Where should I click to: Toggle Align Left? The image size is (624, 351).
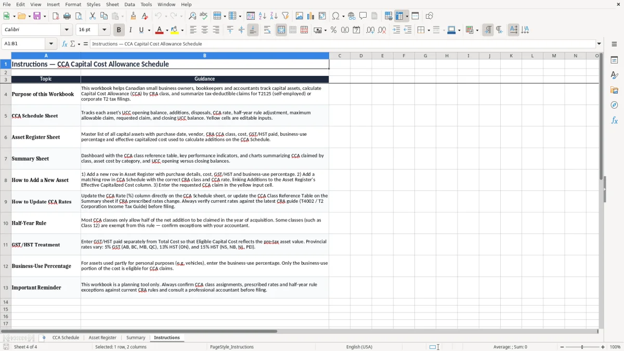[x=193, y=30]
